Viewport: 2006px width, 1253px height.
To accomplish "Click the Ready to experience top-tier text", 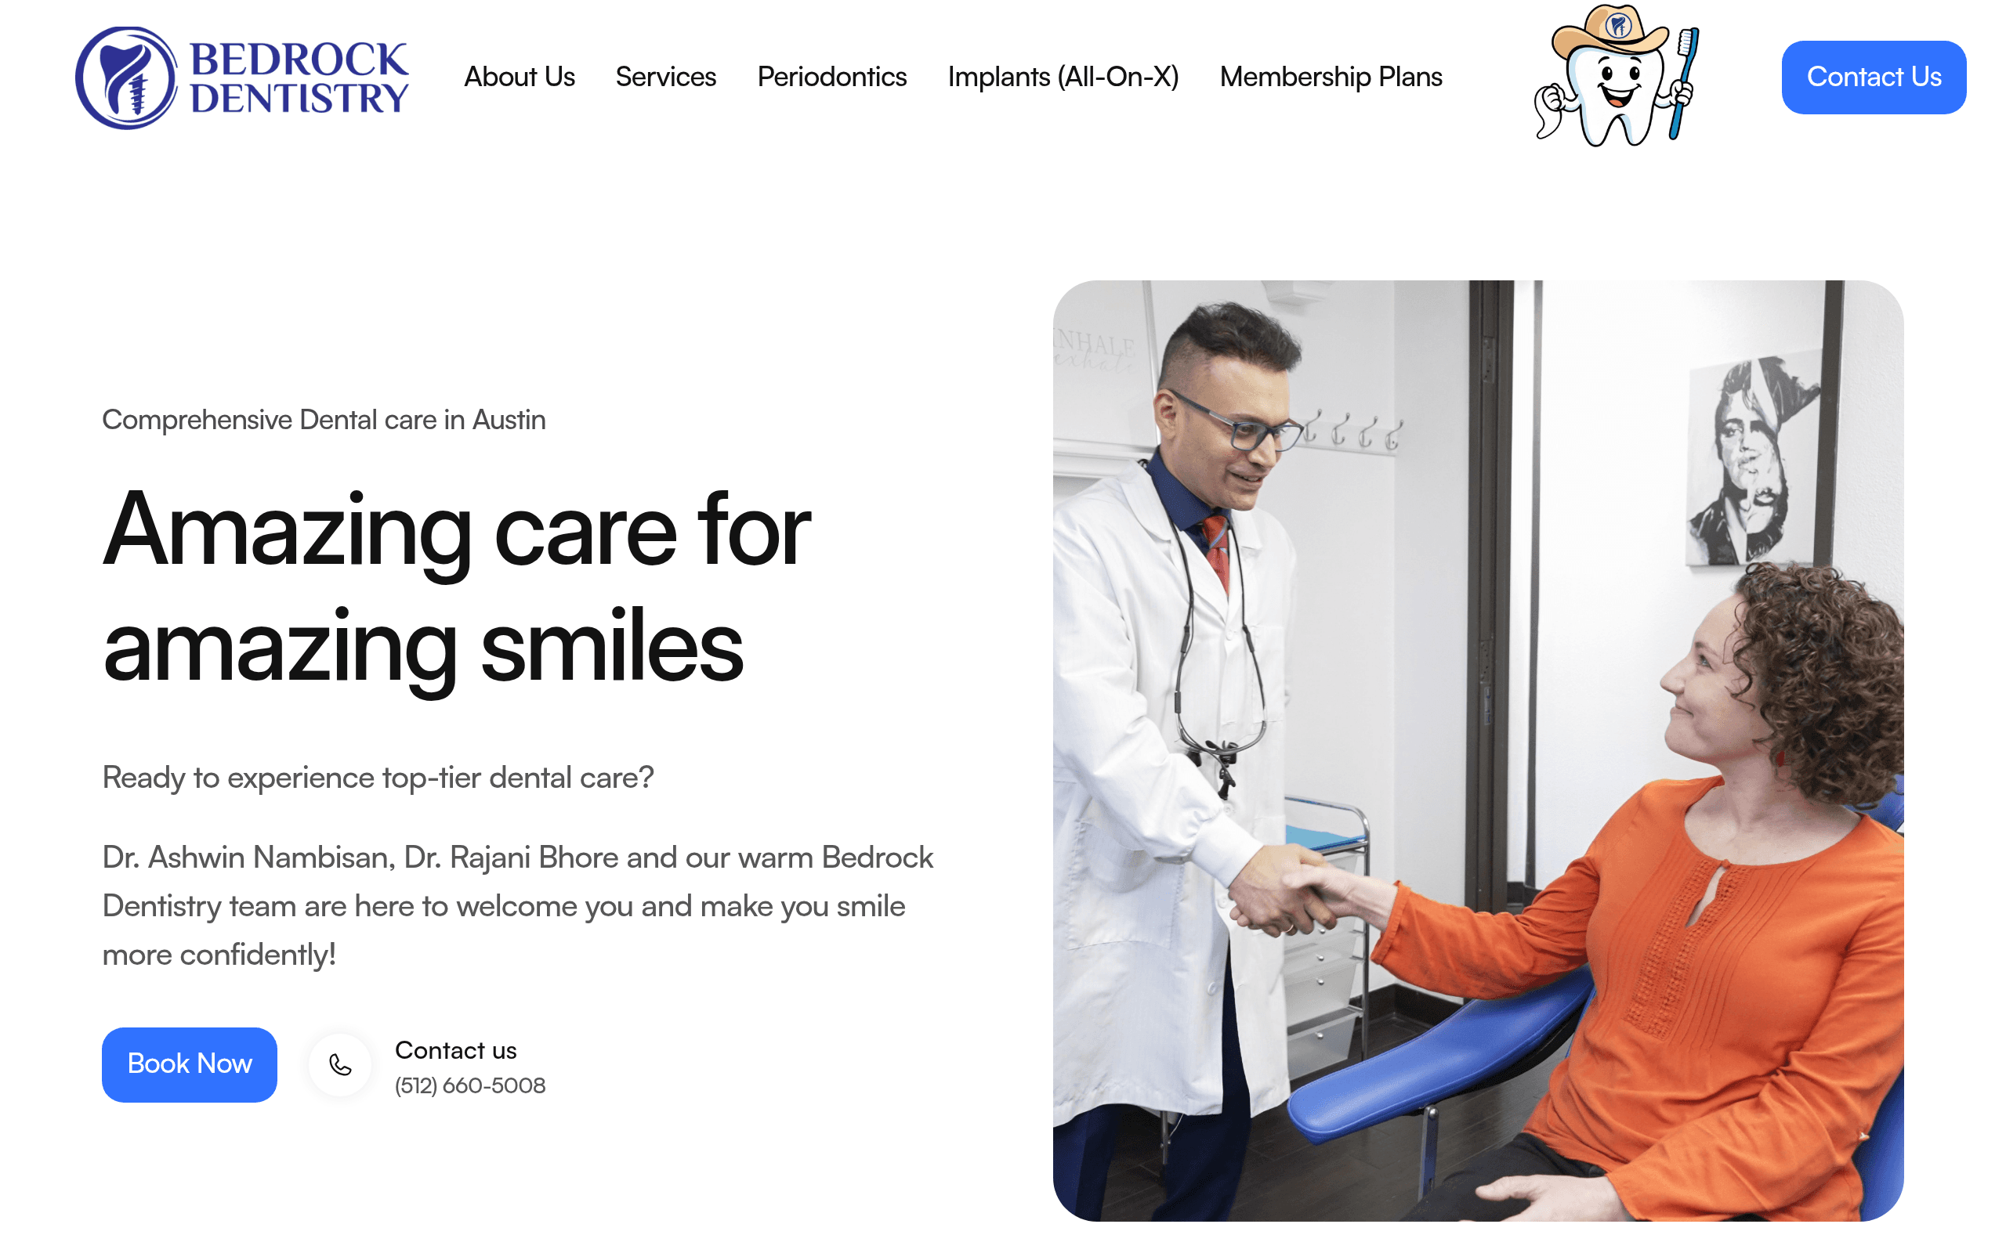I will 378,778.
